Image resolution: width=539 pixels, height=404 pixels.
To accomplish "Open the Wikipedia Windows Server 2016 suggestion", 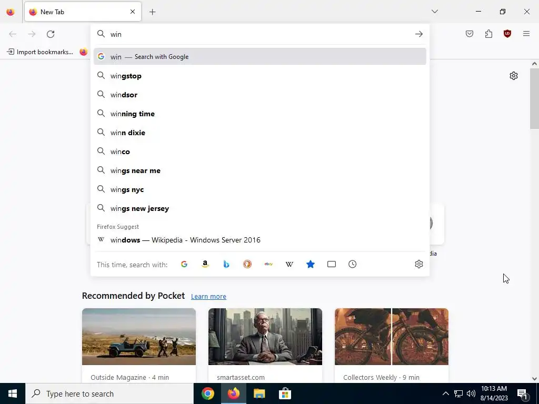I will tap(260, 240).
